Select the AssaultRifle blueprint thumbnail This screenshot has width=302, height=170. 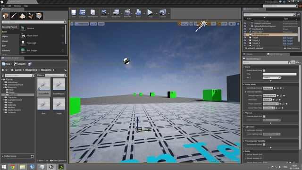43,84
